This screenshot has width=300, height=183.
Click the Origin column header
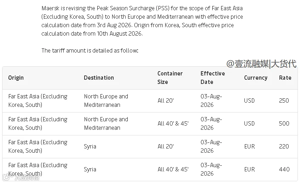(16, 78)
